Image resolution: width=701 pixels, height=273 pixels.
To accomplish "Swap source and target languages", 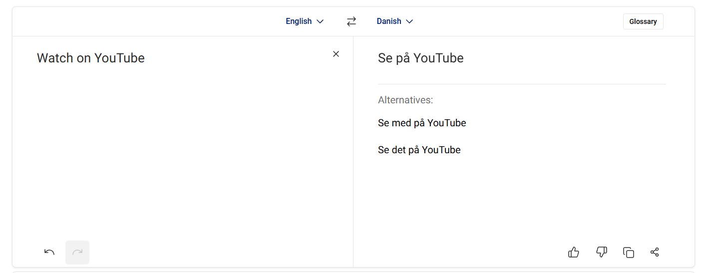I will click(x=351, y=21).
